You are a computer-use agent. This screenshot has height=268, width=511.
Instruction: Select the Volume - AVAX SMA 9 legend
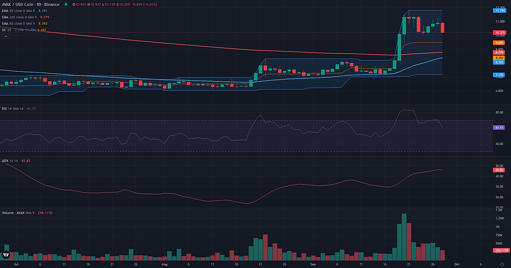pyautogui.click(x=27, y=213)
